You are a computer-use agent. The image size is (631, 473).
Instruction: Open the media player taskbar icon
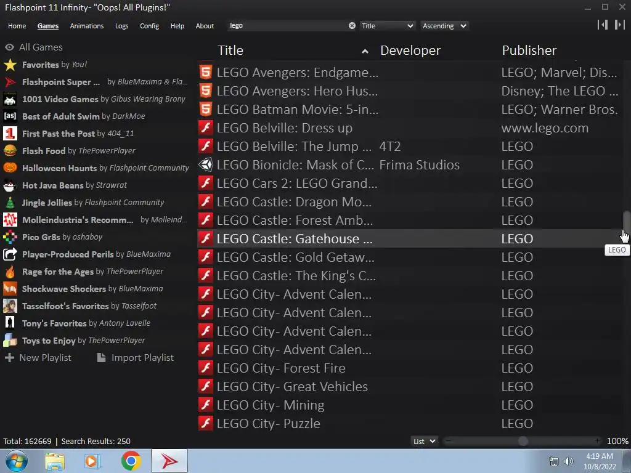[92, 461]
